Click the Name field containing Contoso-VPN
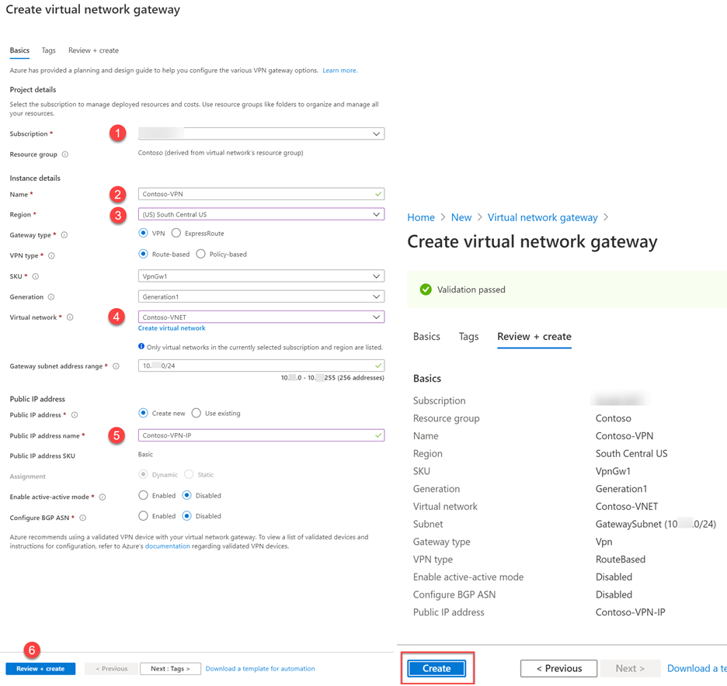The image size is (727, 686). coord(261,194)
